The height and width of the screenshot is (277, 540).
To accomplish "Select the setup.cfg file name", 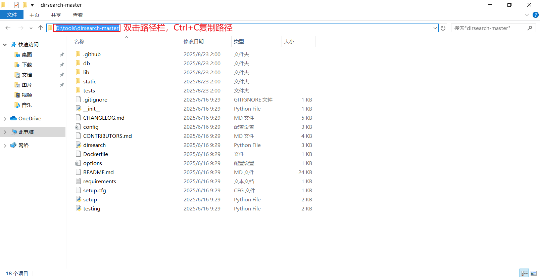I will 95,190.
